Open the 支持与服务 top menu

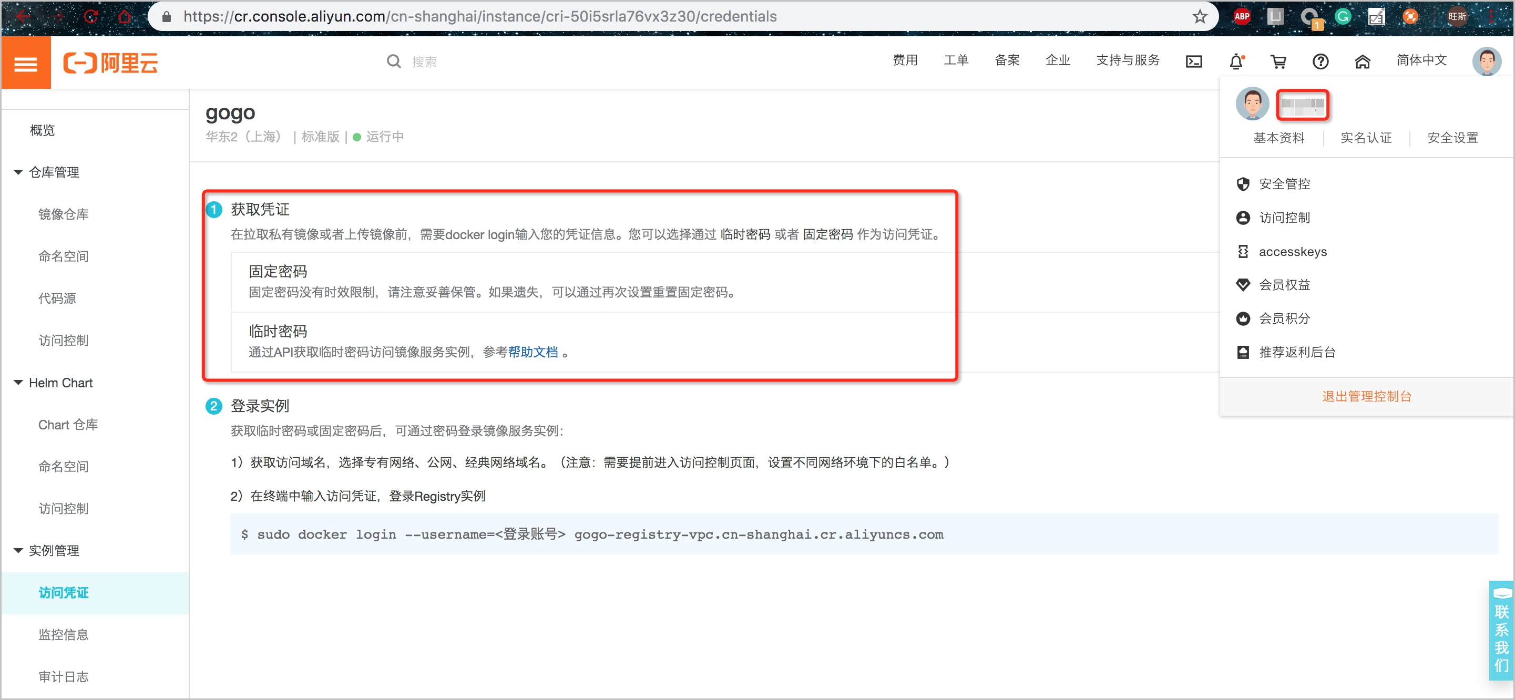[x=1128, y=60]
